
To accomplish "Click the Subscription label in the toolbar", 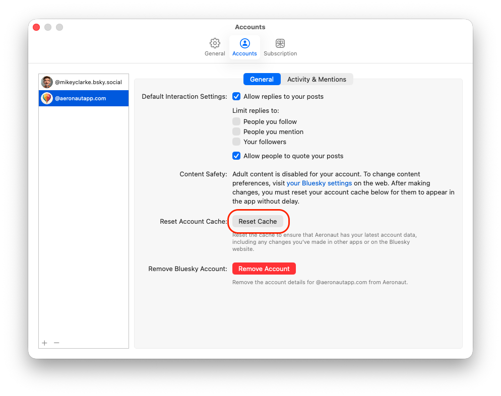I will [x=280, y=53].
